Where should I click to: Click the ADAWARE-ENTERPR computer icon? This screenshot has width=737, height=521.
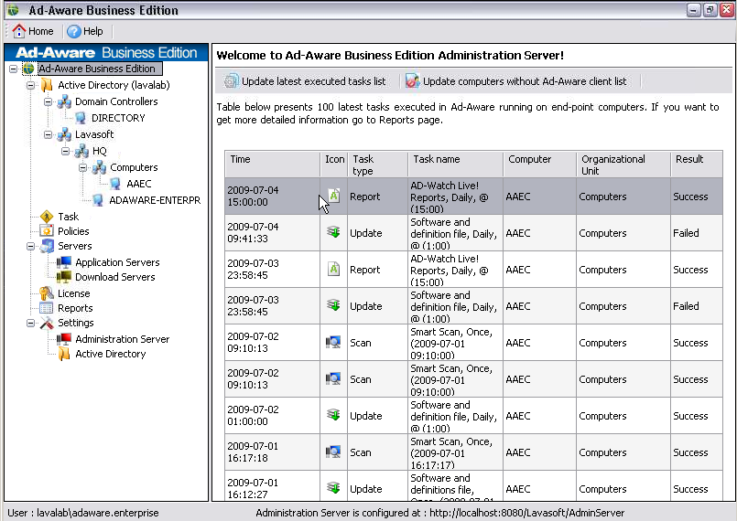[x=98, y=200]
